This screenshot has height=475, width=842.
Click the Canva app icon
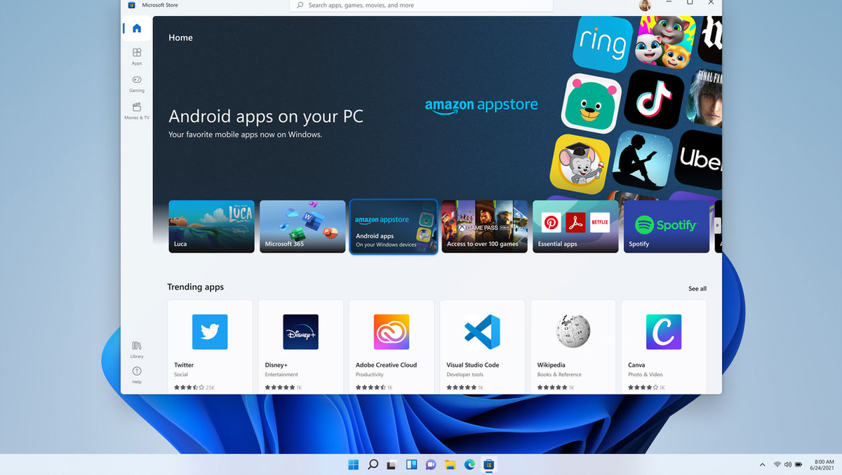(664, 331)
